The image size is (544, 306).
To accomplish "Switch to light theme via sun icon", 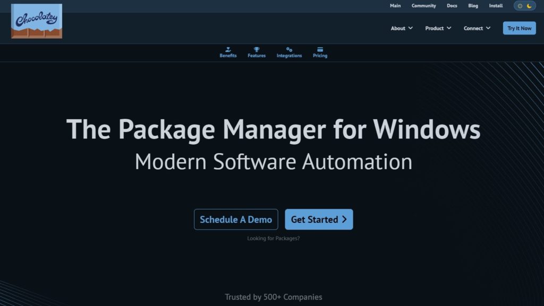I will 520,6.
